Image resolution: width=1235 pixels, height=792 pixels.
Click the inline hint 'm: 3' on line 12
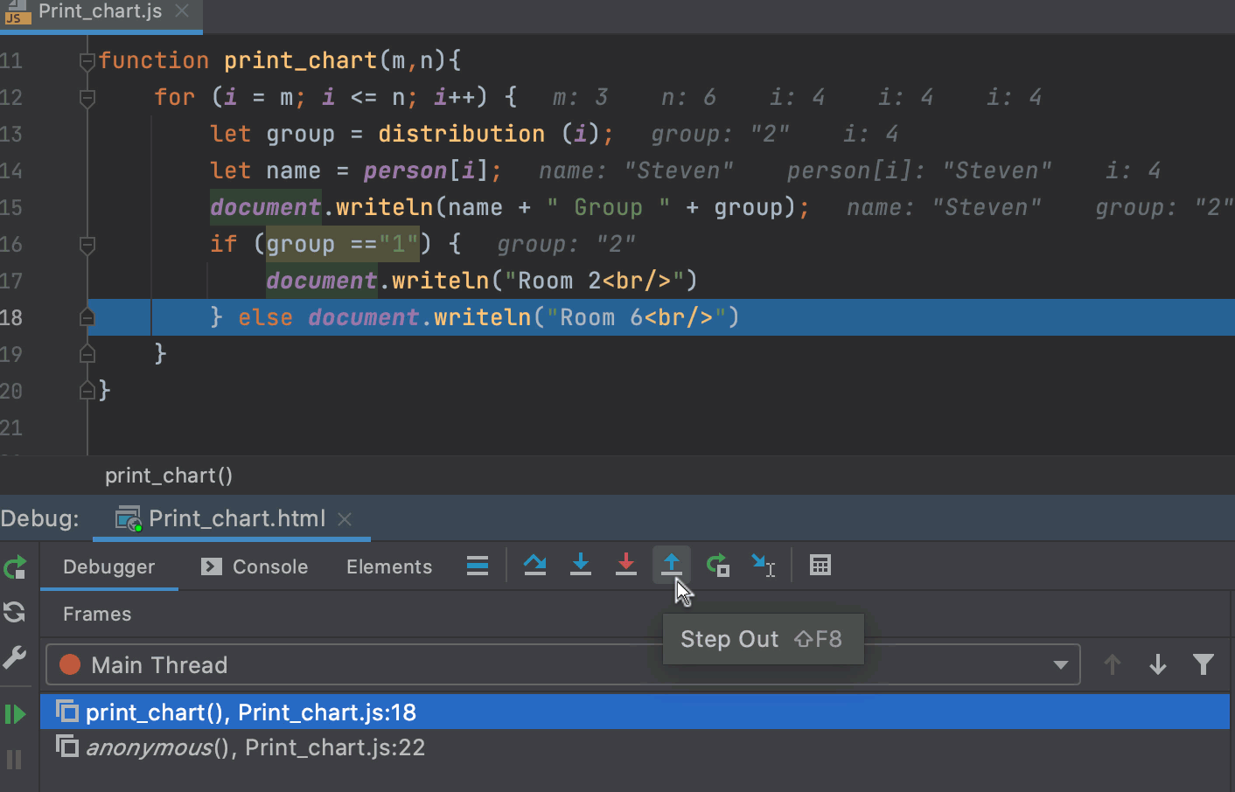click(x=580, y=97)
